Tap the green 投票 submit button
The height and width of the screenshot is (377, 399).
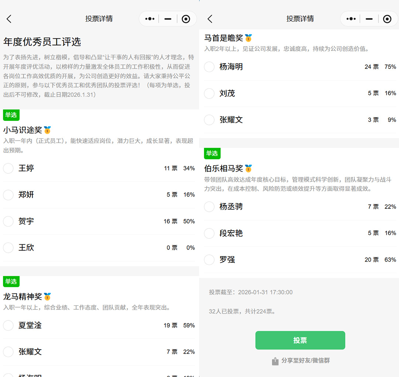click(x=300, y=340)
